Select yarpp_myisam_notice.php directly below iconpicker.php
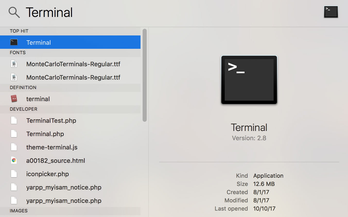 [x=70, y=187]
